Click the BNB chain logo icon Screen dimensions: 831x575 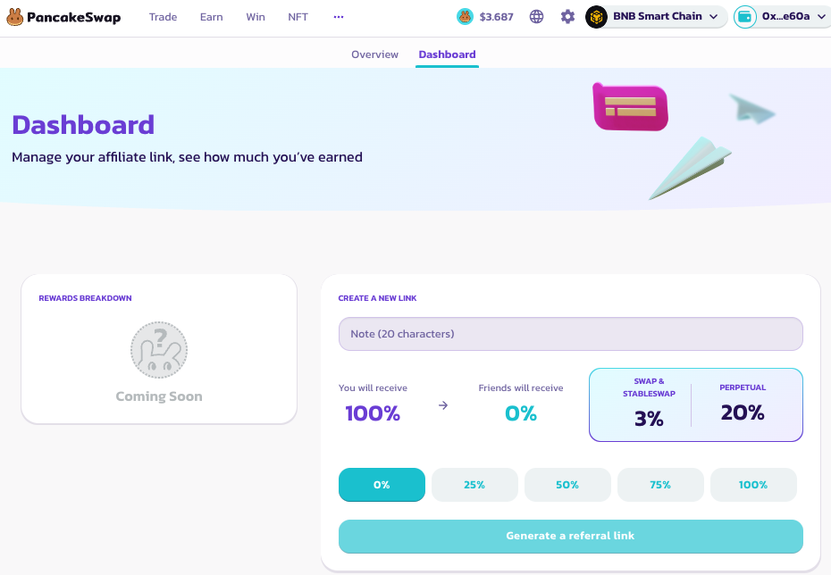[x=597, y=16]
